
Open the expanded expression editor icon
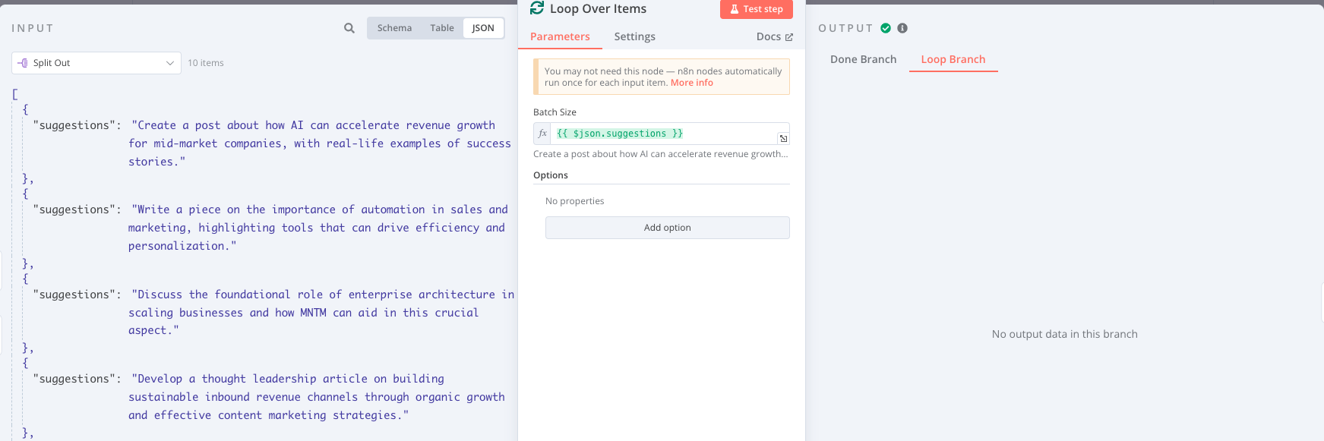[783, 138]
